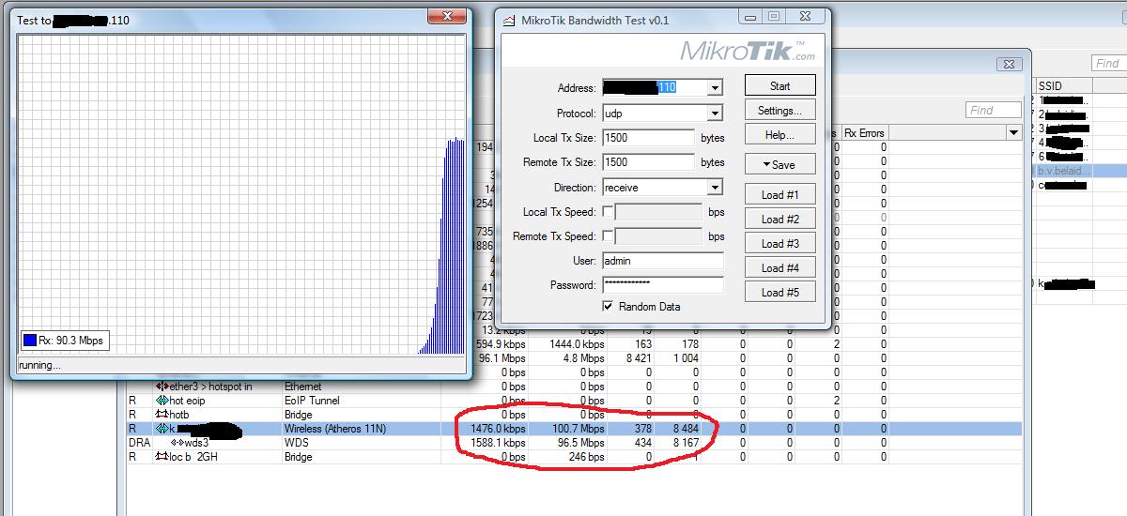Click the Password field
Image resolution: width=1127 pixels, height=516 pixels.
(x=662, y=284)
